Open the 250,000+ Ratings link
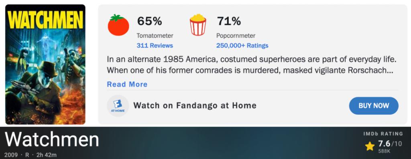 242,46
